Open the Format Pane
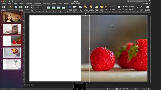This screenshot has width=161, height=90. [x=141, y=8]
